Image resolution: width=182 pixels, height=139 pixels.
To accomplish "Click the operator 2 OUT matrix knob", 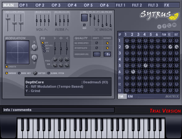I will coord(176,47).
